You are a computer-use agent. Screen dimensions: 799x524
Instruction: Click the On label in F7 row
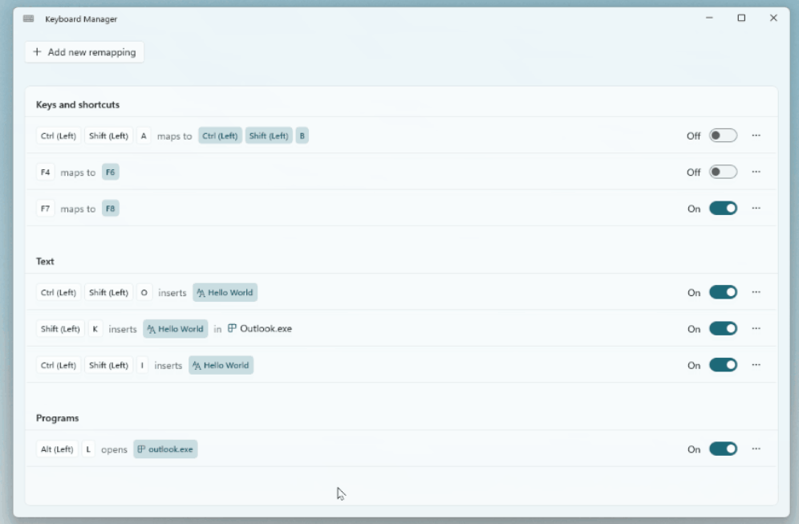tap(694, 209)
